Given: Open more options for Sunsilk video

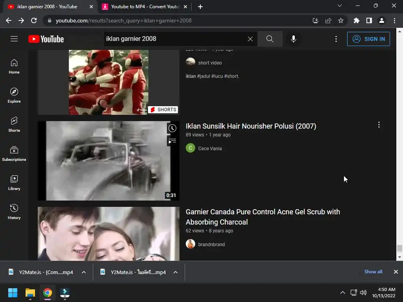Looking at the screenshot, I should (379, 125).
